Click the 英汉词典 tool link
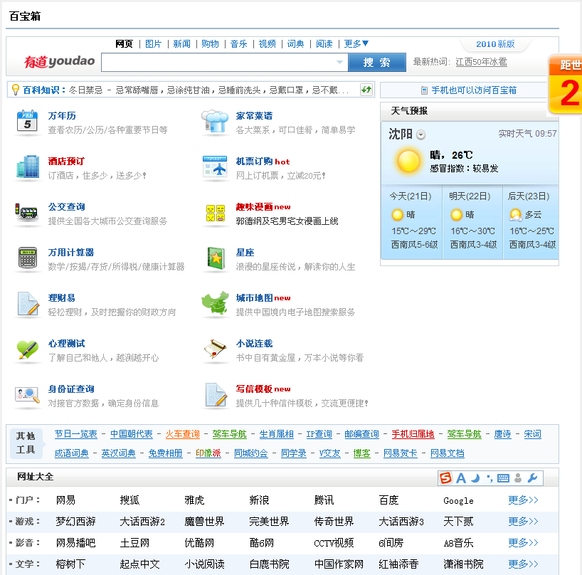582x575 pixels. pos(118,453)
